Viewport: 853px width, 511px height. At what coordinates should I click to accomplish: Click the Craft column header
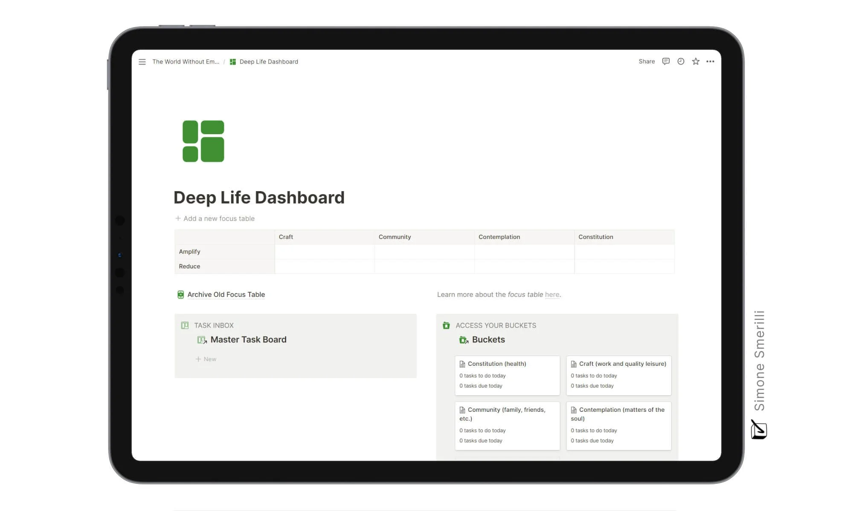click(325, 237)
